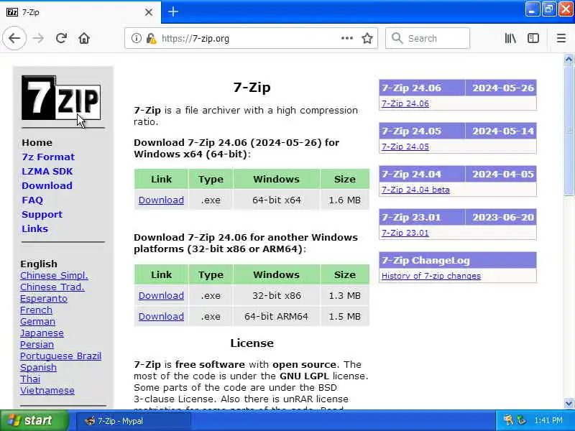Open the Support page
The width and height of the screenshot is (575, 431).
coord(42,214)
